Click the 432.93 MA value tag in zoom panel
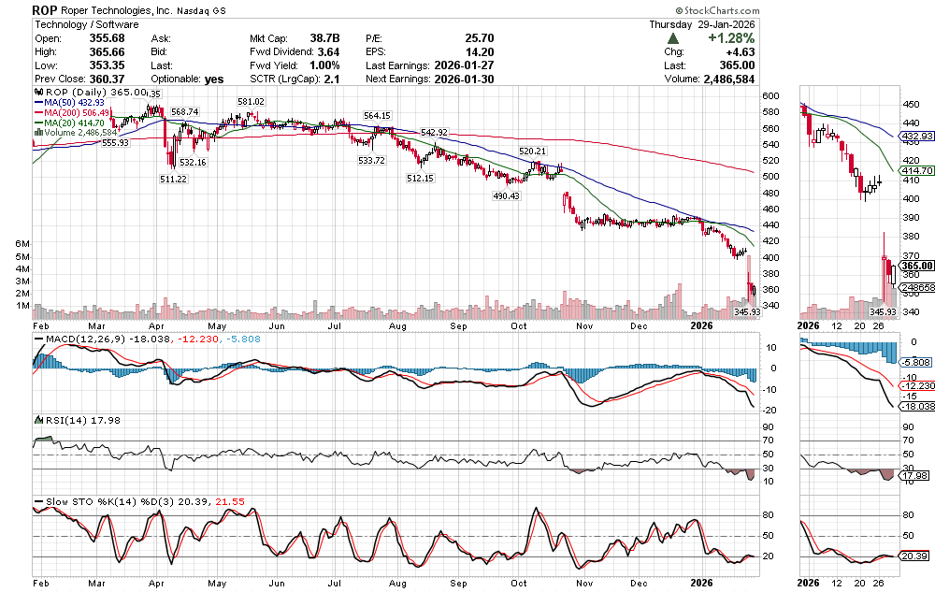The height and width of the screenshot is (592, 935). tap(915, 137)
